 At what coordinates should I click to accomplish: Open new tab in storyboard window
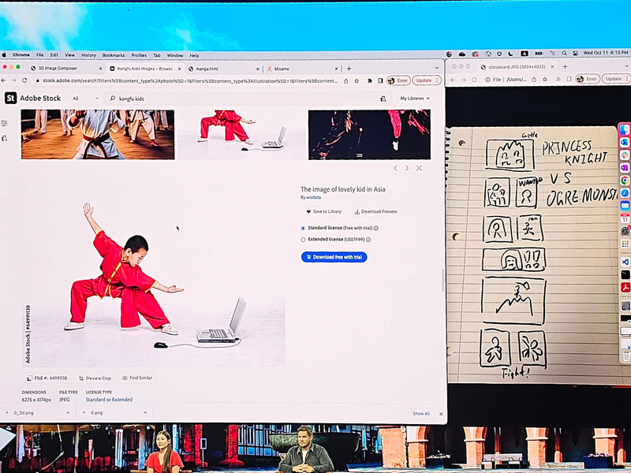[565, 67]
